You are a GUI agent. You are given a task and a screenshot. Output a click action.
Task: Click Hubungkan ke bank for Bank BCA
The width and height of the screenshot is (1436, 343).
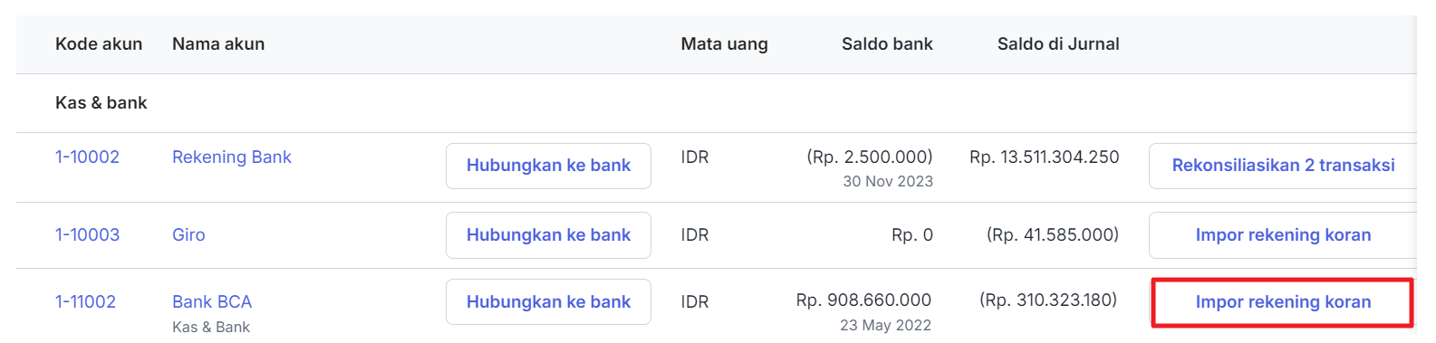click(548, 301)
